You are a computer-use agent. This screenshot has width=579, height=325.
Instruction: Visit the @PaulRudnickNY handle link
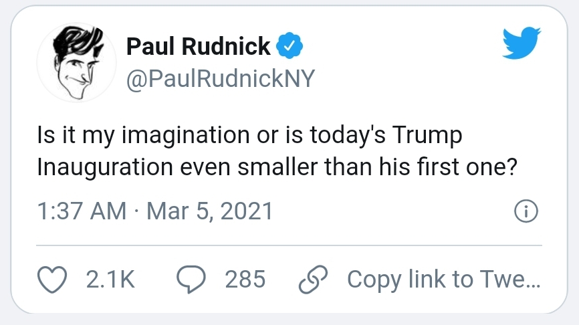coord(220,79)
